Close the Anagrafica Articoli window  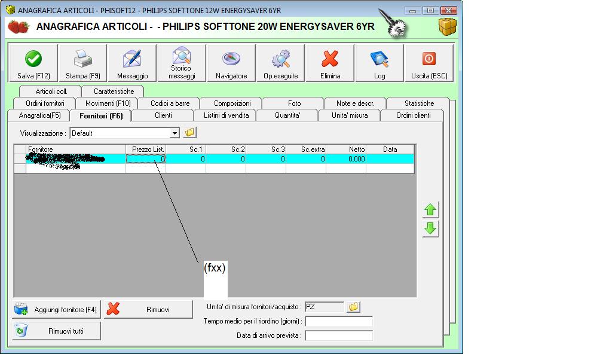click(448, 10)
